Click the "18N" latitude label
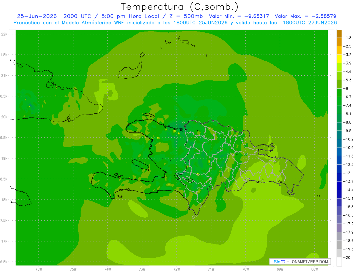The image size is (353, 273). coord(4,200)
